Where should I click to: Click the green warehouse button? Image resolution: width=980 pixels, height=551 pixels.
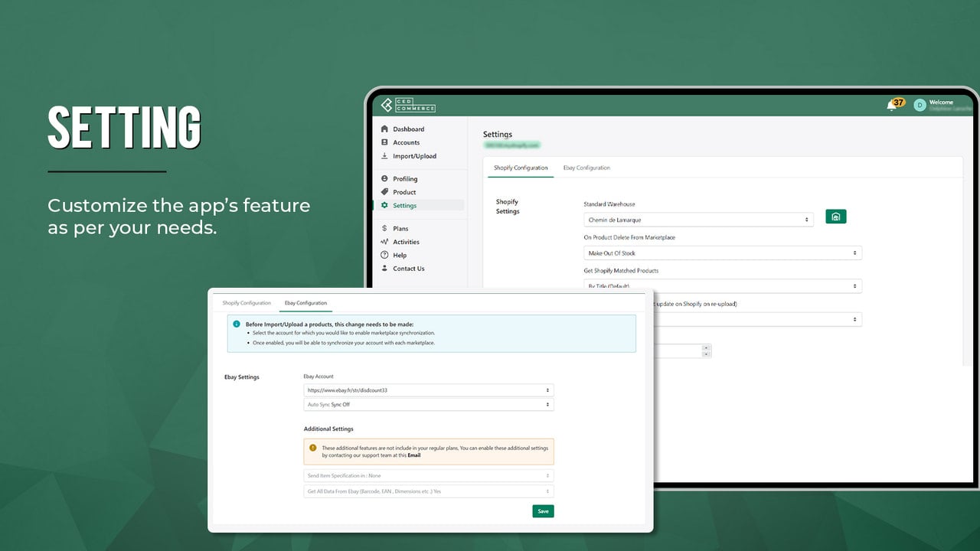(836, 217)
